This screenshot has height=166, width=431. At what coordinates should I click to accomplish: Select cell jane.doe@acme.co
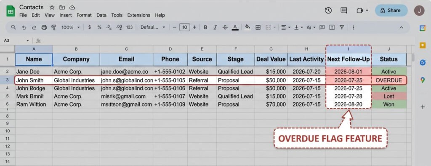(126, 72)
